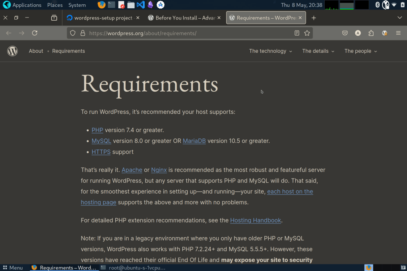Expand The details menu
This screenshot has height=271, width=407.
[318, 51]
